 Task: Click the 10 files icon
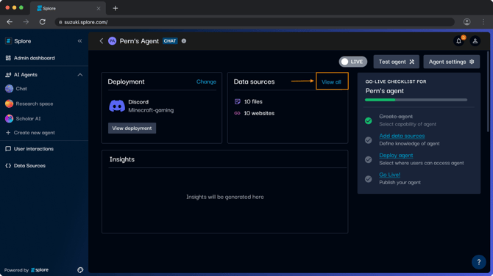[x=238, y=101]
